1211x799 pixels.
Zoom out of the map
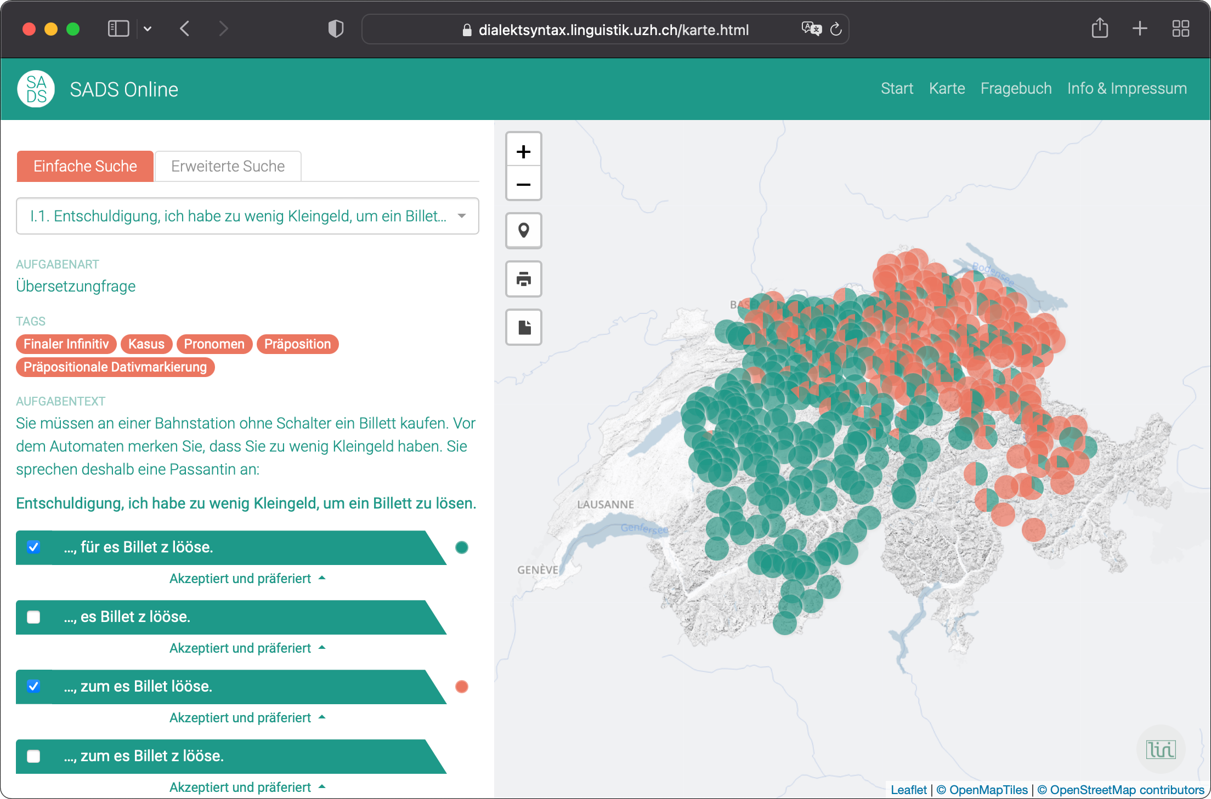(523, 184)
